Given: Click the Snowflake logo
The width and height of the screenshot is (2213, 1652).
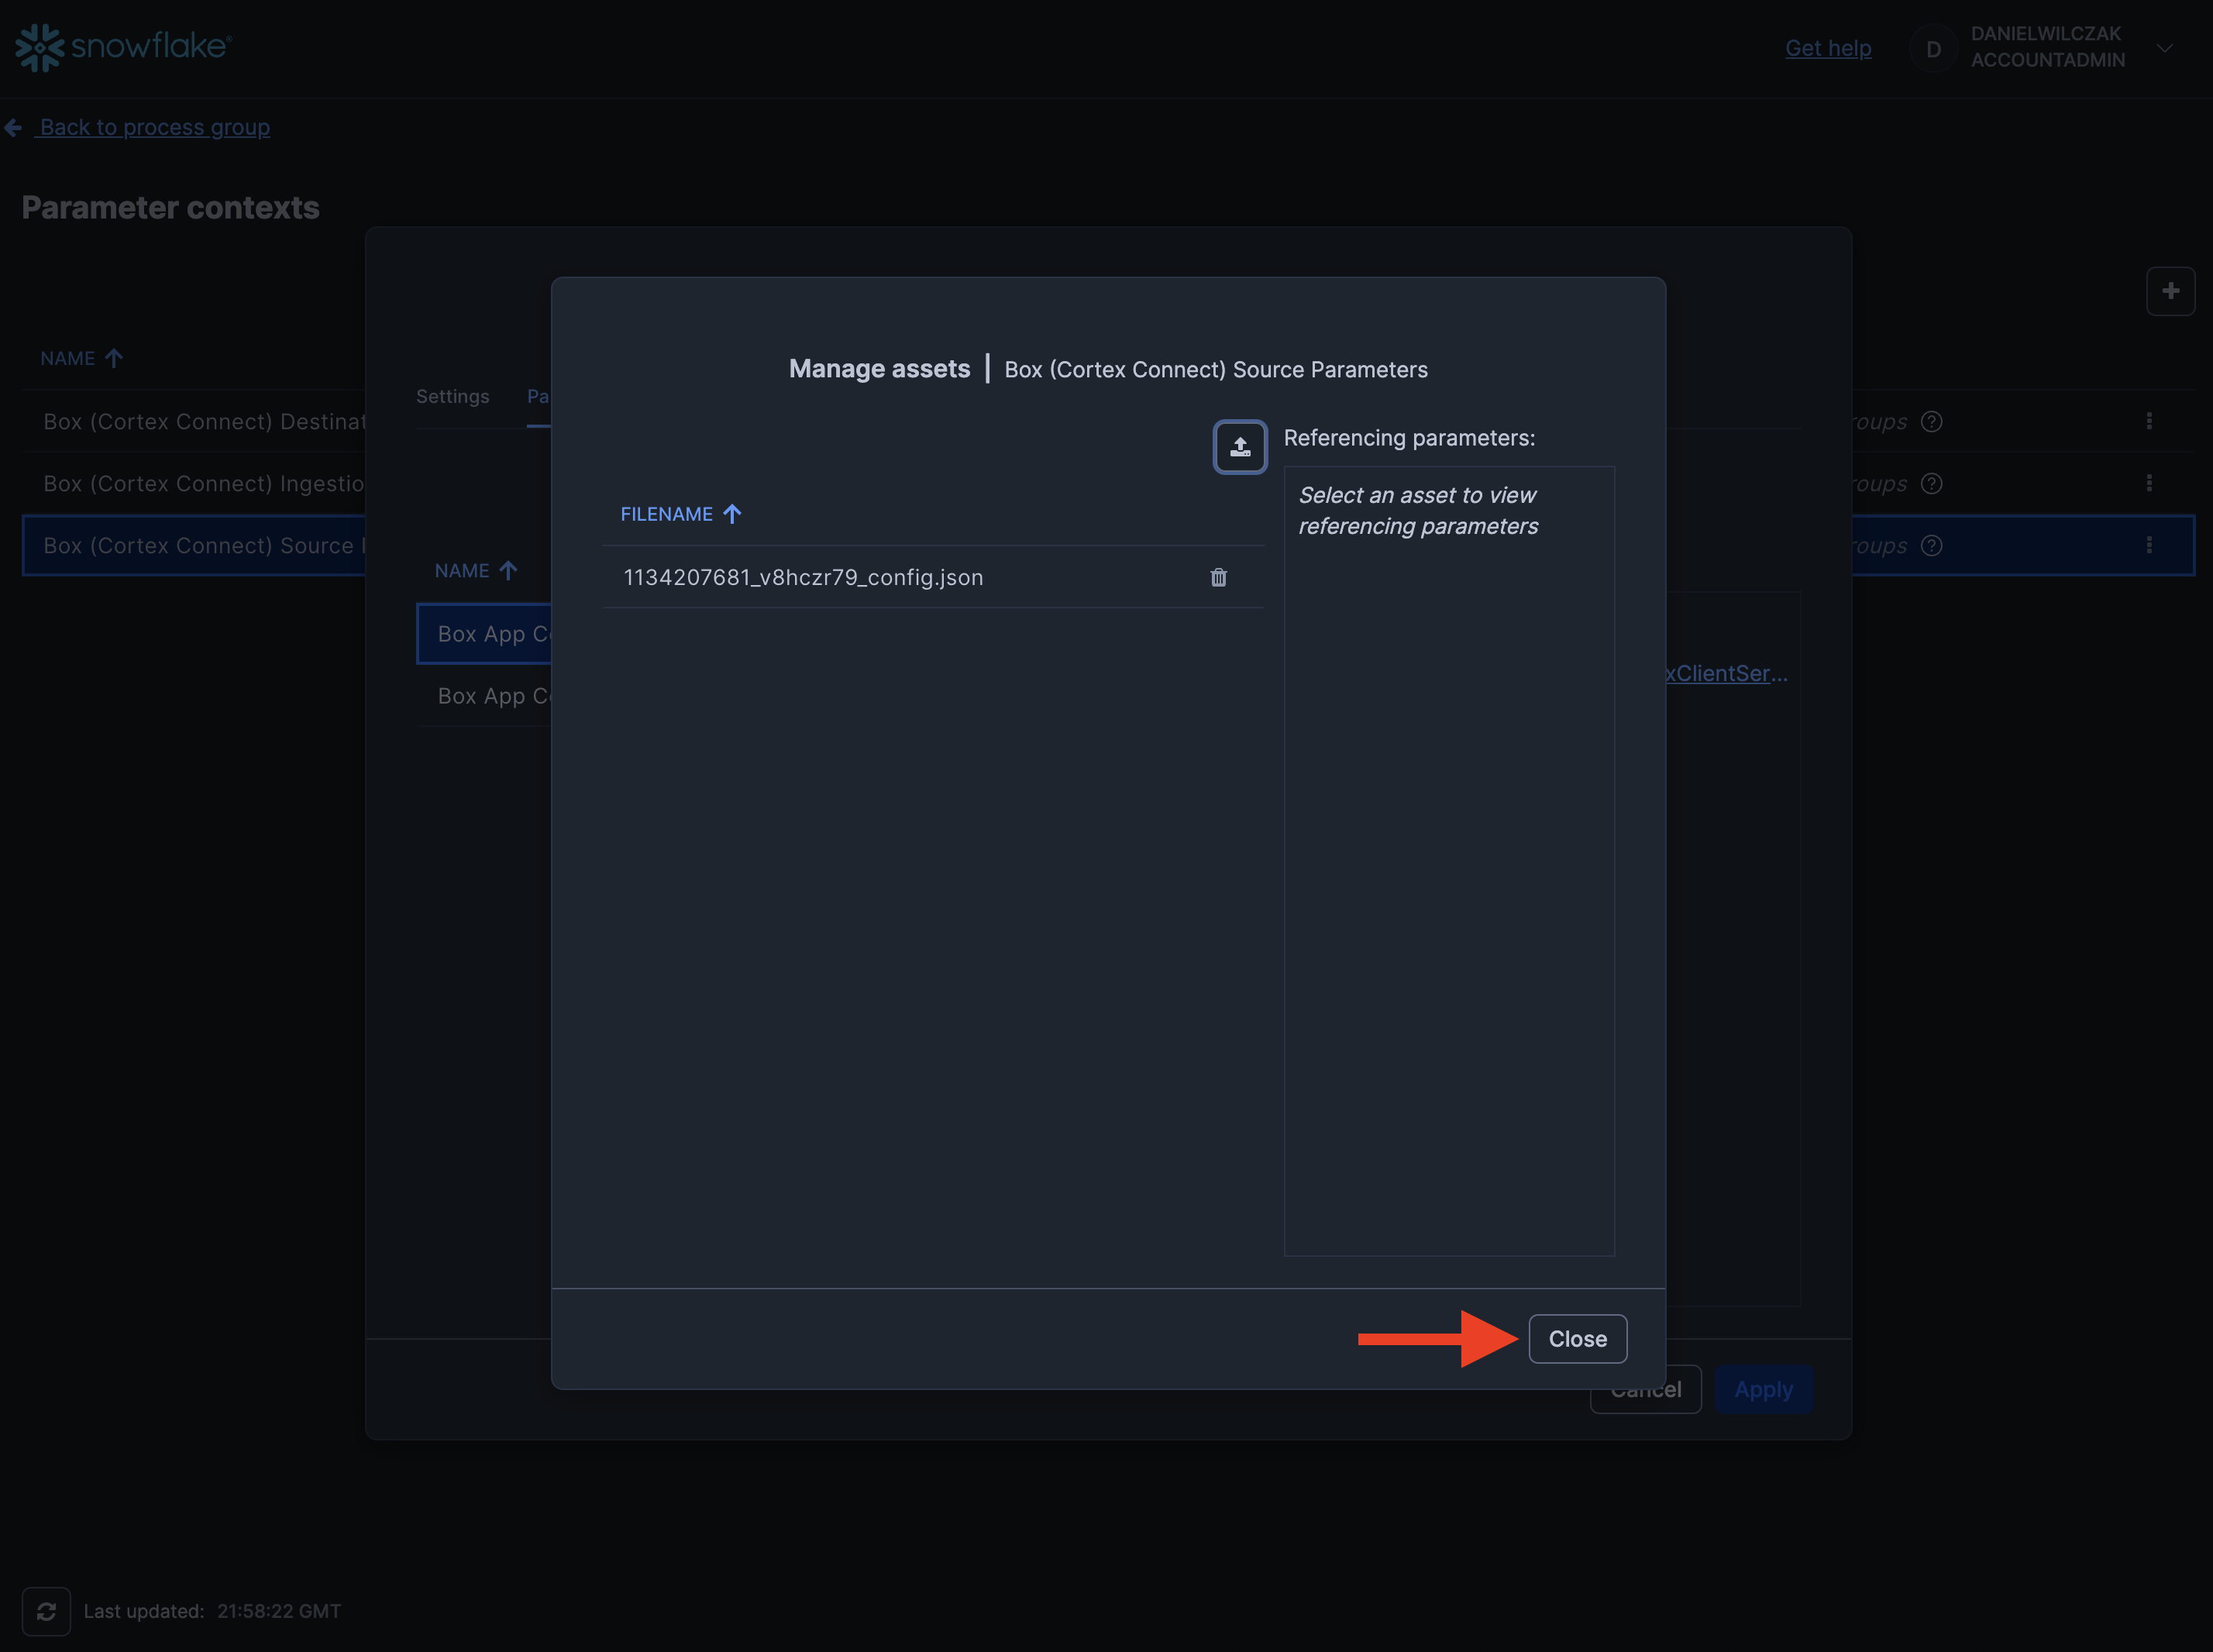Looking at the screenshot, I should tap(123, 47).
